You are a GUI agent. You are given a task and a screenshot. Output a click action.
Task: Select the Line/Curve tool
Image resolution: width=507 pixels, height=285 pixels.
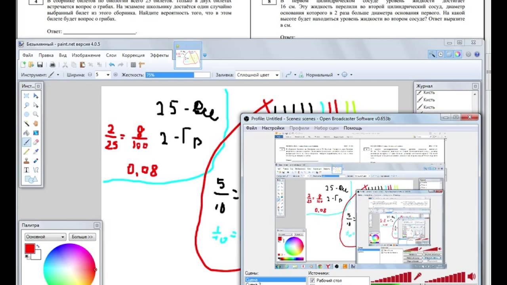pyautogui.click(x=36, y=170)
